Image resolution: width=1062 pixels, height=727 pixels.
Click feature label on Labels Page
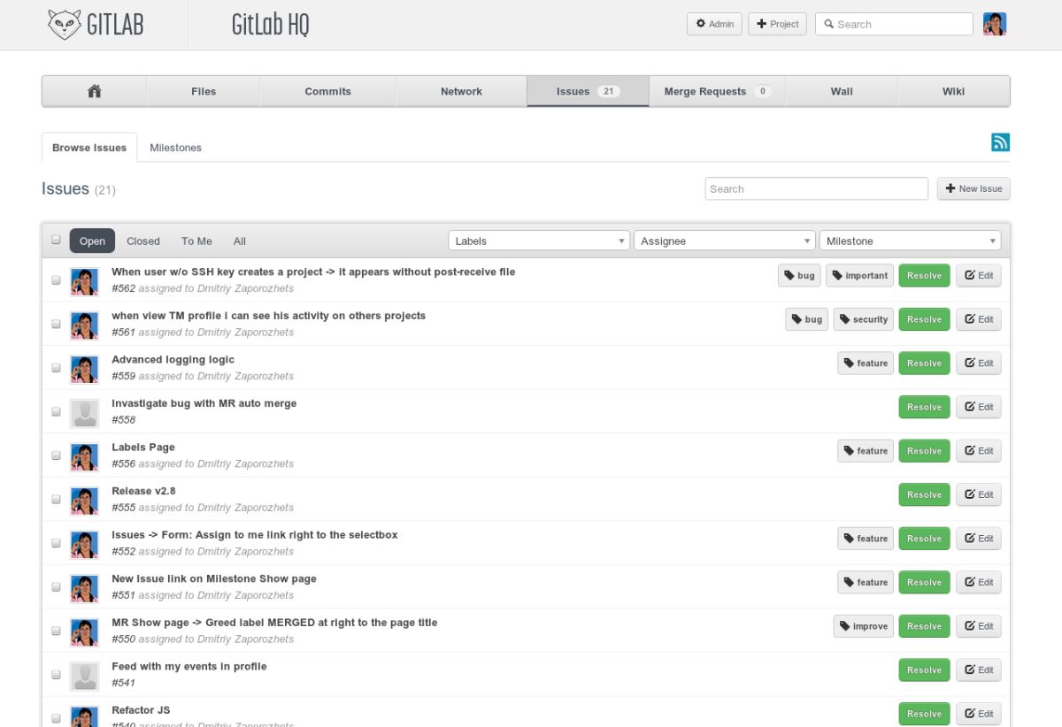(x=866, y=451)
